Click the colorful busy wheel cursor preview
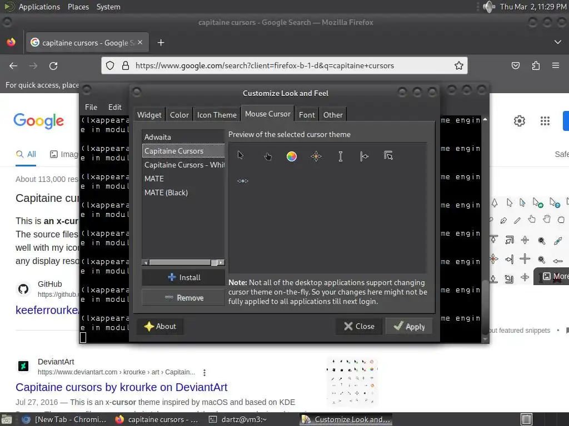Viewport: 569px width, 426px height. point(292,156)
